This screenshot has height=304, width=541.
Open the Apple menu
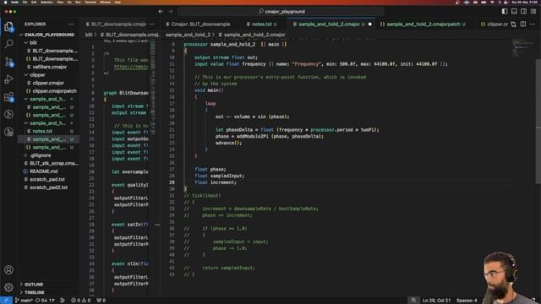point(5,2)
